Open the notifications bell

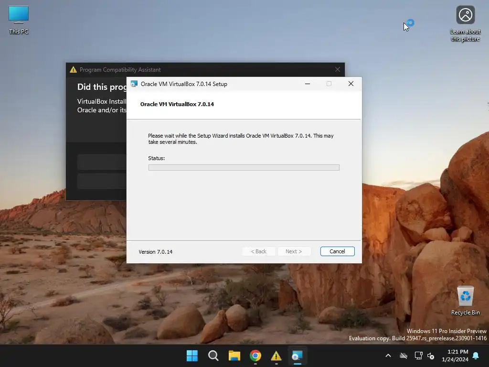coord(476,356)
